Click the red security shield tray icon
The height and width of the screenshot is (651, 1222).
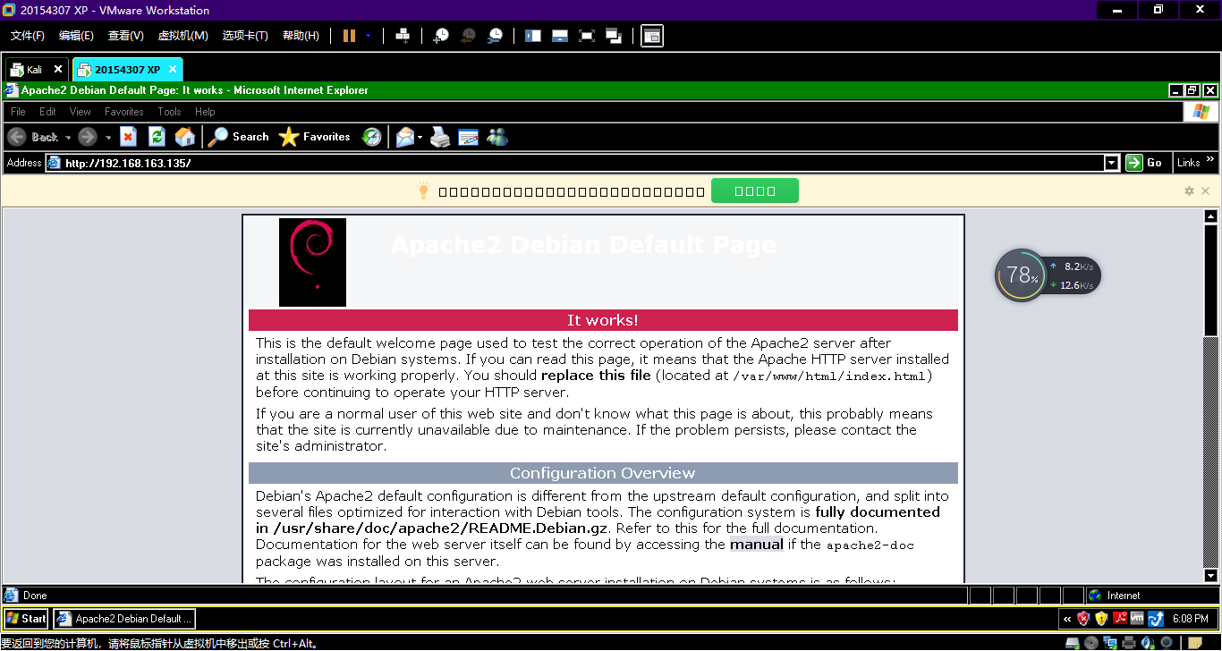(x=1083, y=619)
